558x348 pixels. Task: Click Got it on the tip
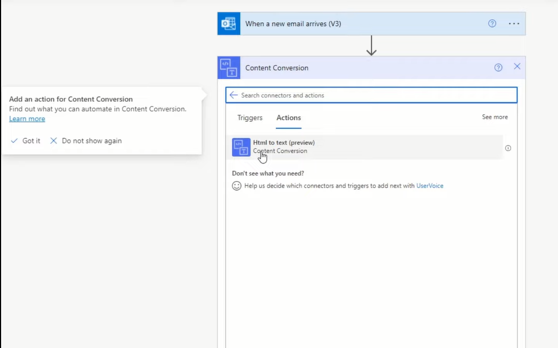26,141
